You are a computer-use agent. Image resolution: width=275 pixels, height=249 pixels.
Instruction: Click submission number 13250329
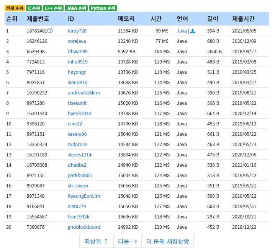[37, 145]
